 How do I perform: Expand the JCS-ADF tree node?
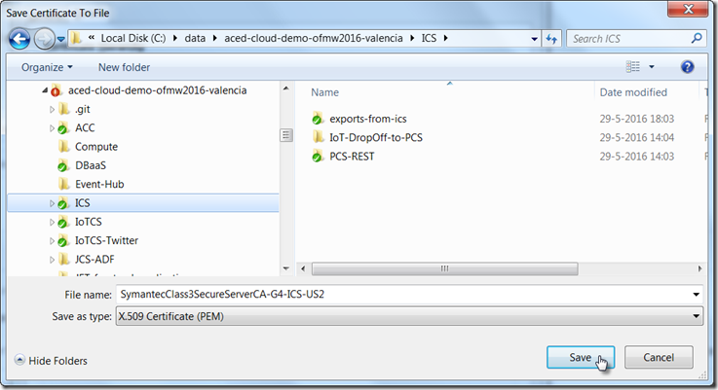tap(52, 260)
